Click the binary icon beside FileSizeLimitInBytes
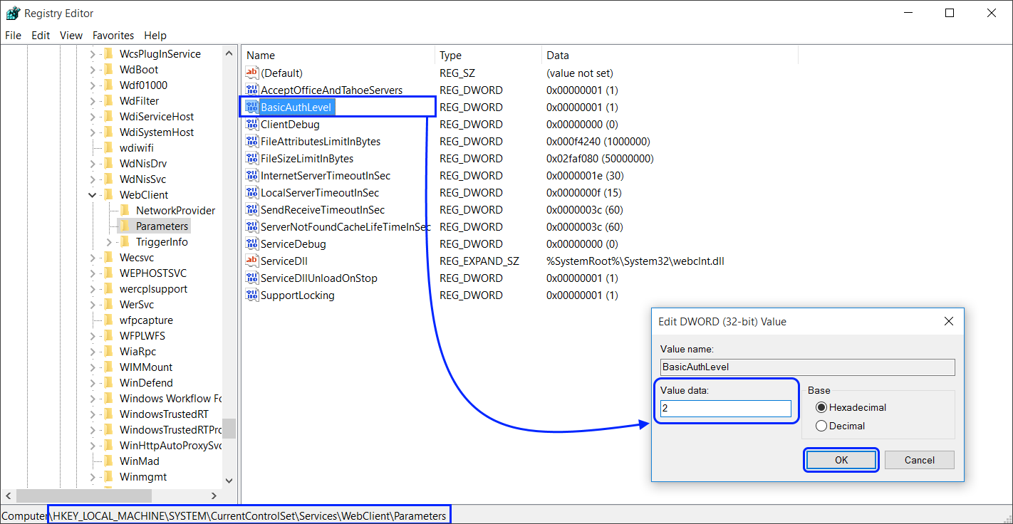The width and height of the screenshot is (1013, 524). tap(251, 159)
